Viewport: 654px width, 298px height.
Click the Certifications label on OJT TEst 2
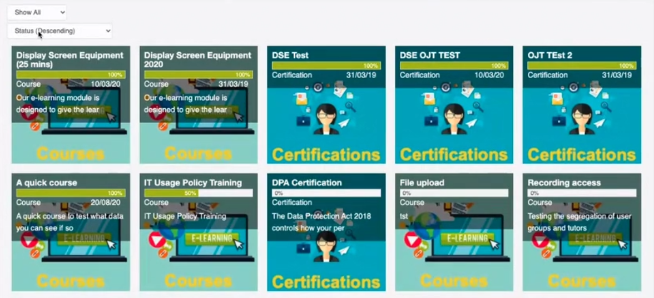582,154
